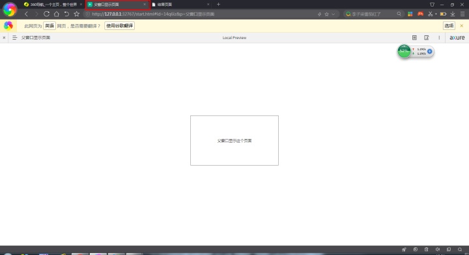
Task: Click the magnifier icon in search box
Action: (399, 14)
